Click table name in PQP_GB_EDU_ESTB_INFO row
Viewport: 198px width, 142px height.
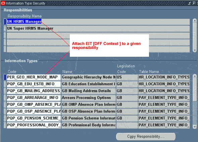pos(164,84)
